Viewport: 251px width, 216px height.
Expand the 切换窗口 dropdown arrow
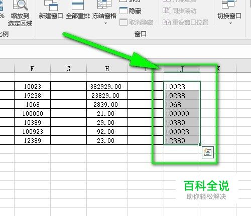click(x=230, y=23)
